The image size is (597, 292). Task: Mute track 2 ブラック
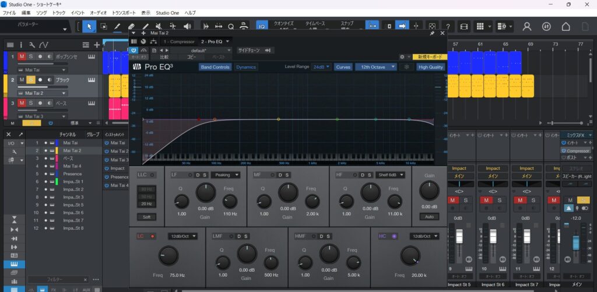(x=22, y=80)
